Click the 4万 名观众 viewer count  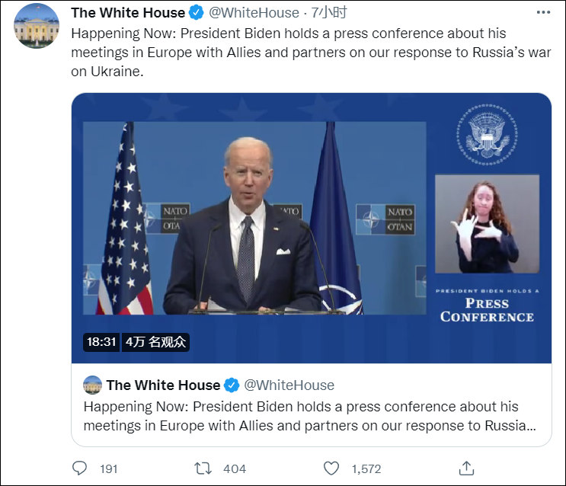coord(156,342)
